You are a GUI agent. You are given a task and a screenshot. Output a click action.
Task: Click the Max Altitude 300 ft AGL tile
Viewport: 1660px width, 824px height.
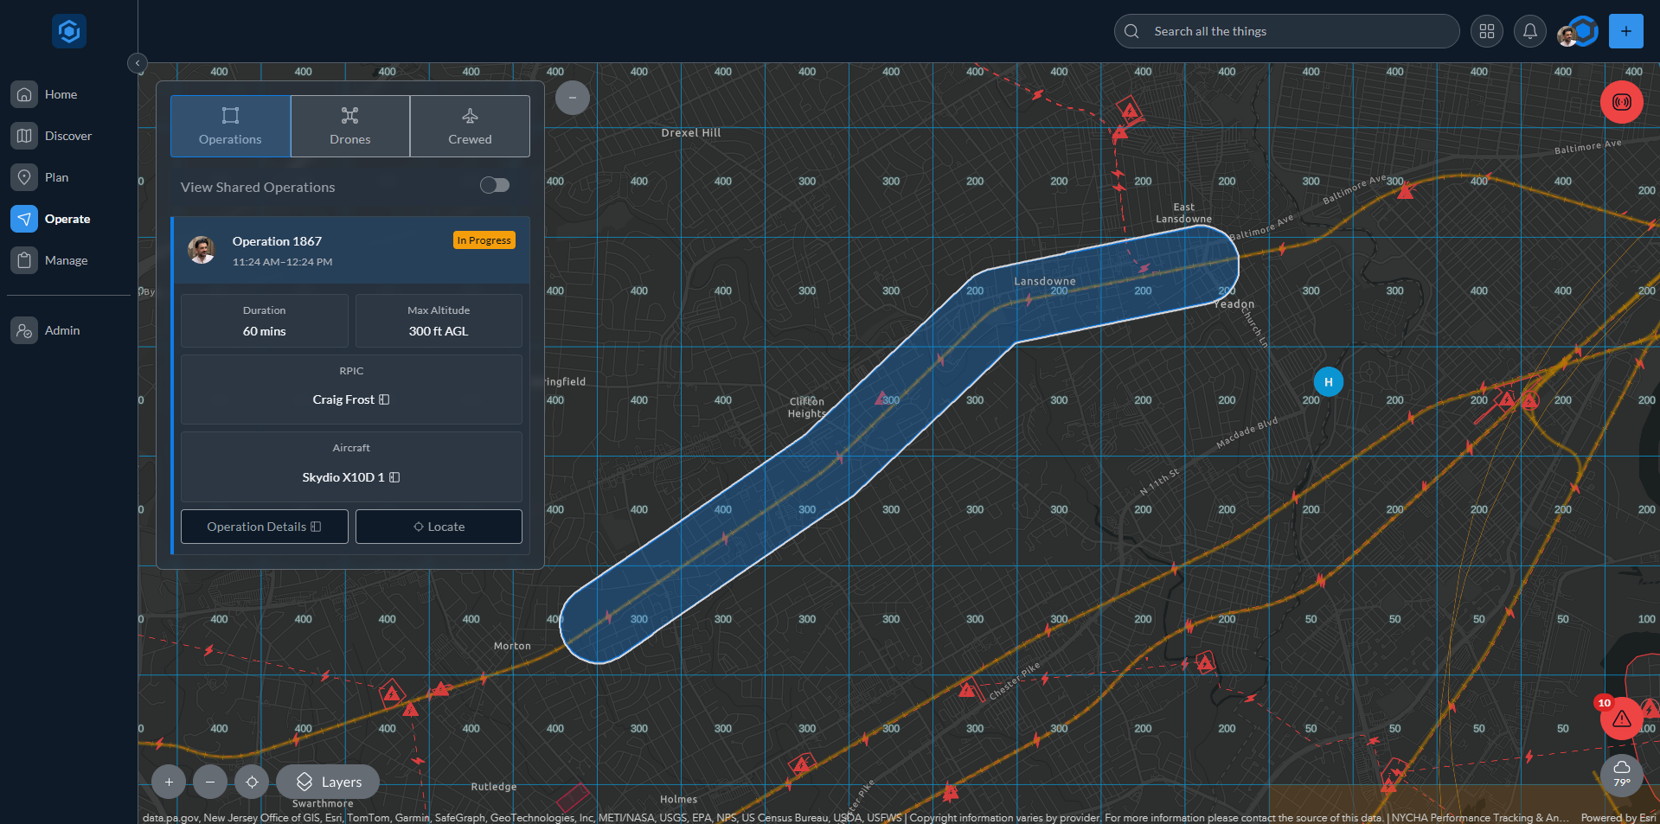pos(439,321)
